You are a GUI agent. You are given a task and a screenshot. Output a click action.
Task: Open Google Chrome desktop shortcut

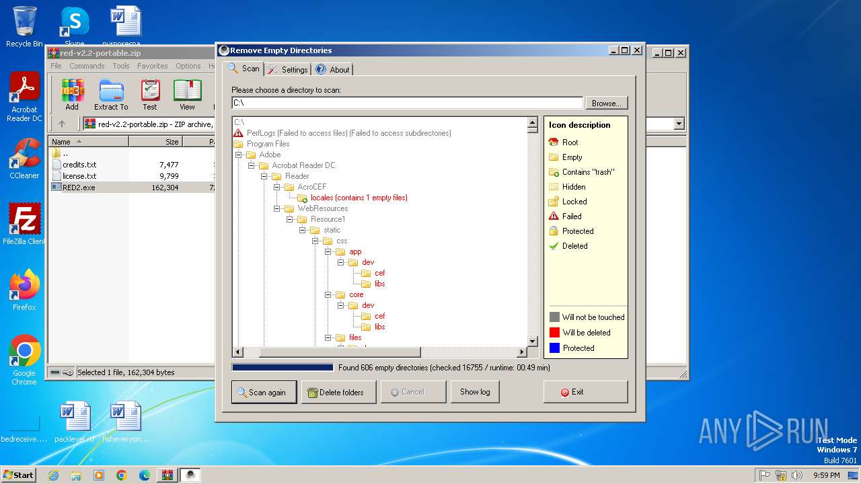[24, 360]
